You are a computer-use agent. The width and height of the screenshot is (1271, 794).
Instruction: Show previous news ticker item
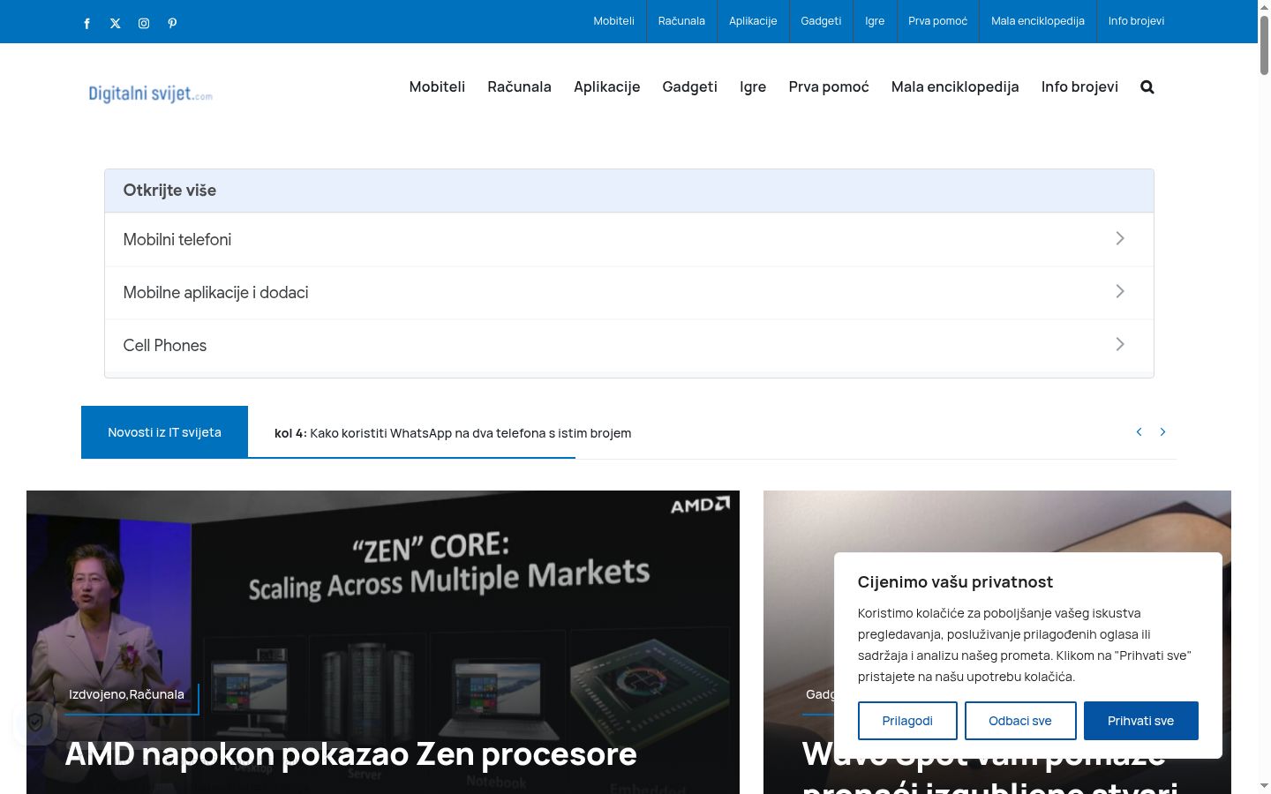point(1139,431)
